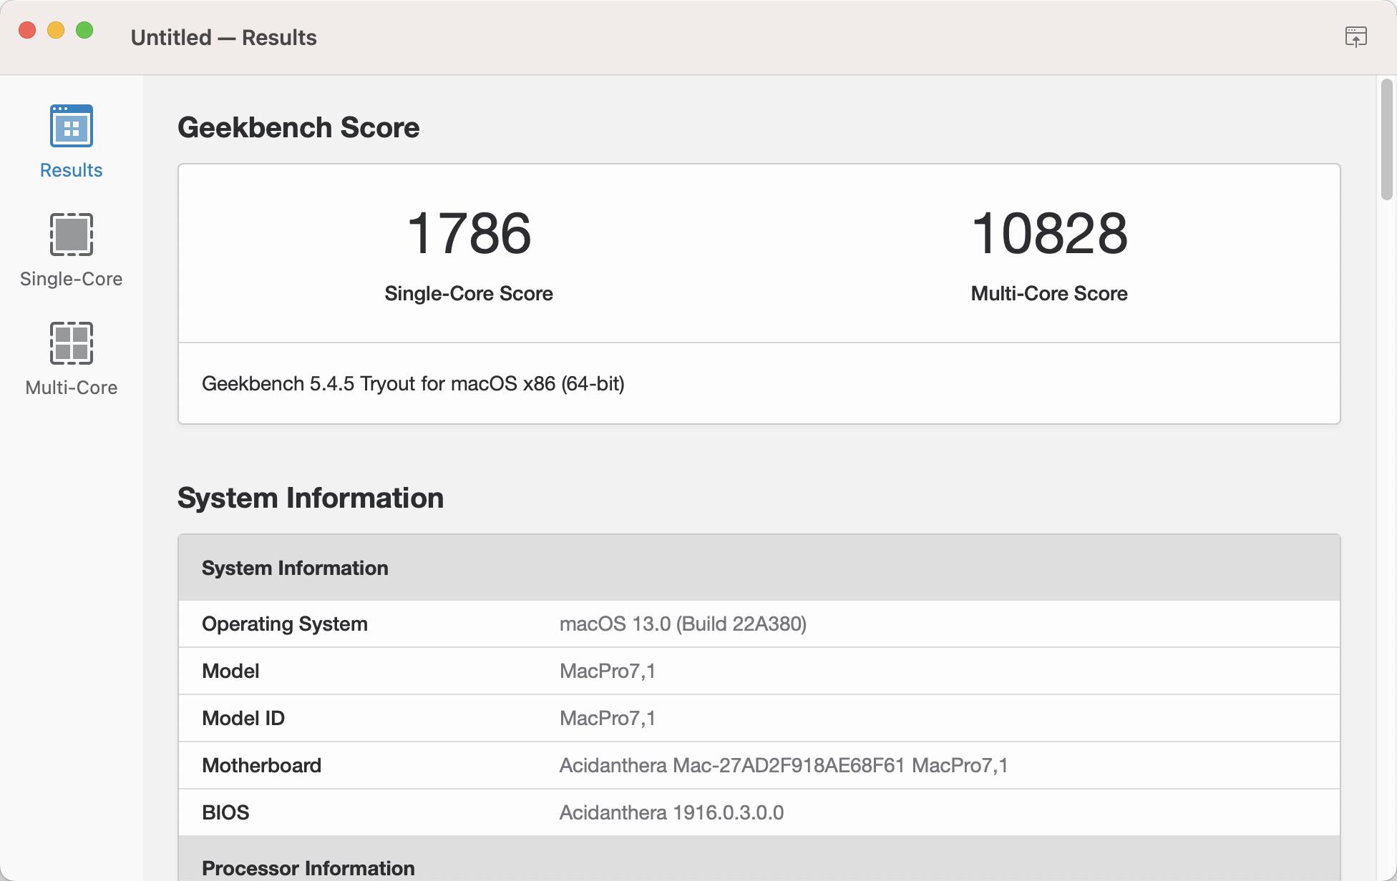This screenshot has height=881, width=1397.
Task: Click the BIOS row value
Action: [671, 812]
